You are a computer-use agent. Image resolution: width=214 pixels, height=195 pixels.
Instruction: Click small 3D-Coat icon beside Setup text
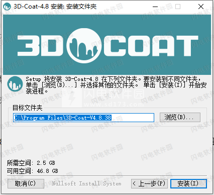pos(15,84)
